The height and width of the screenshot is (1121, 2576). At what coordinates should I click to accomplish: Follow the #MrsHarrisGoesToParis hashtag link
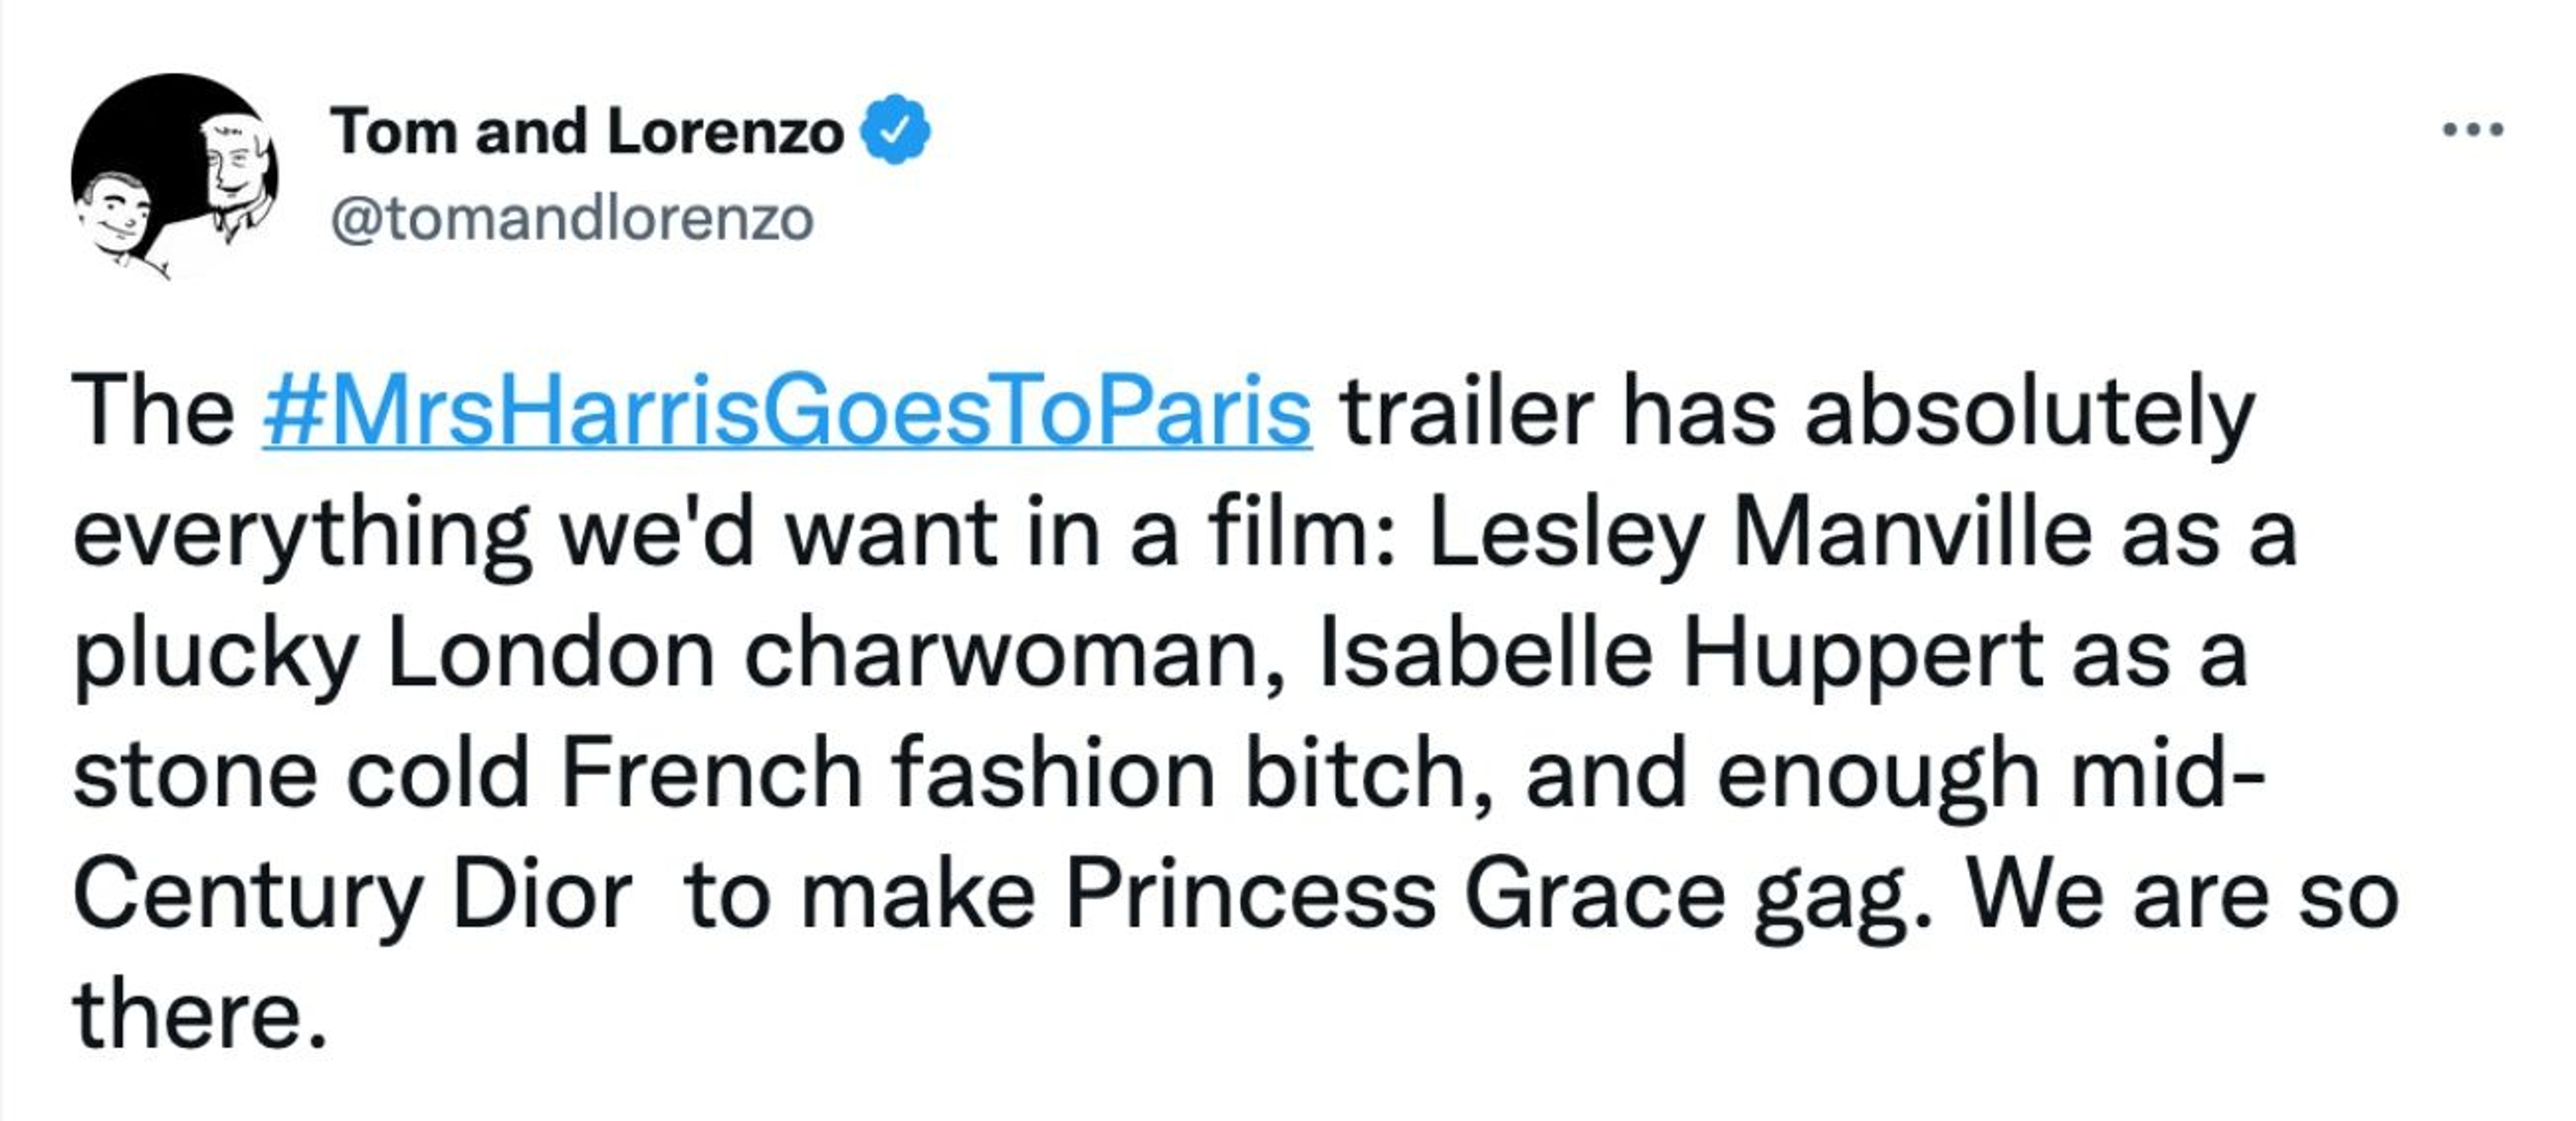tap(786, 412)
